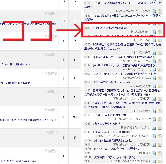Open the f(x)ソルリ 人形セルカを公開 article
The height and width of the screenshot is (164, 166).
coord(109,115)
